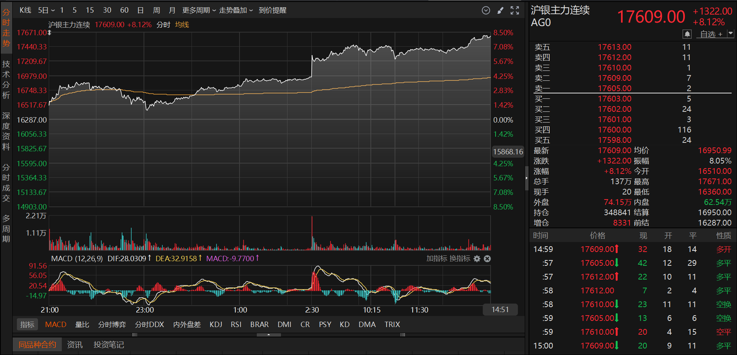The height and width of the screenshot is (355, 737).
Task: Select the 14:59 trade row
Action: 632,249
